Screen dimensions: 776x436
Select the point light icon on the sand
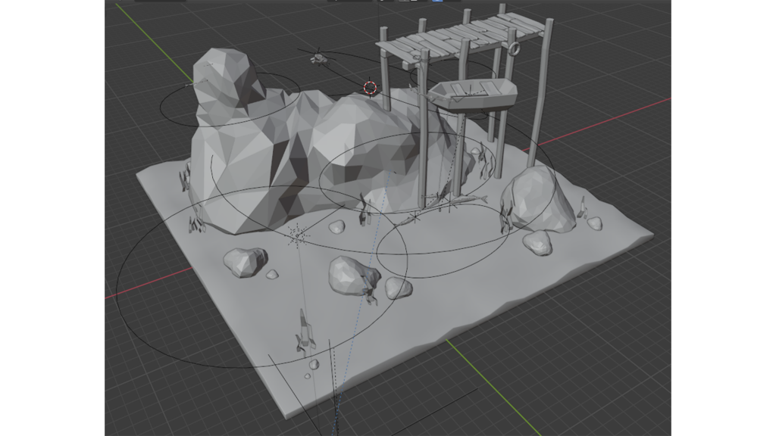pyautogui.click(x=298, y=236)
